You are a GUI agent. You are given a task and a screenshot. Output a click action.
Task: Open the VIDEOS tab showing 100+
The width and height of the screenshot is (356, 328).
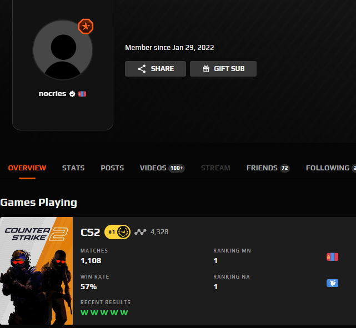click(162, 168)
